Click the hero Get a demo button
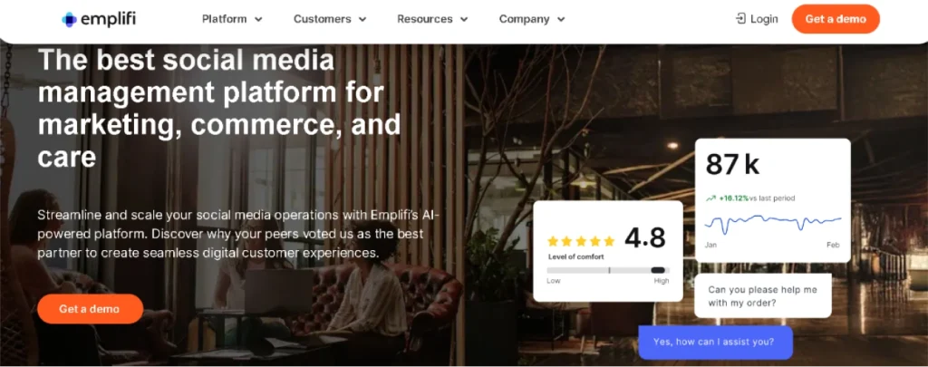 pyautogui.click(x=90, y=309)
